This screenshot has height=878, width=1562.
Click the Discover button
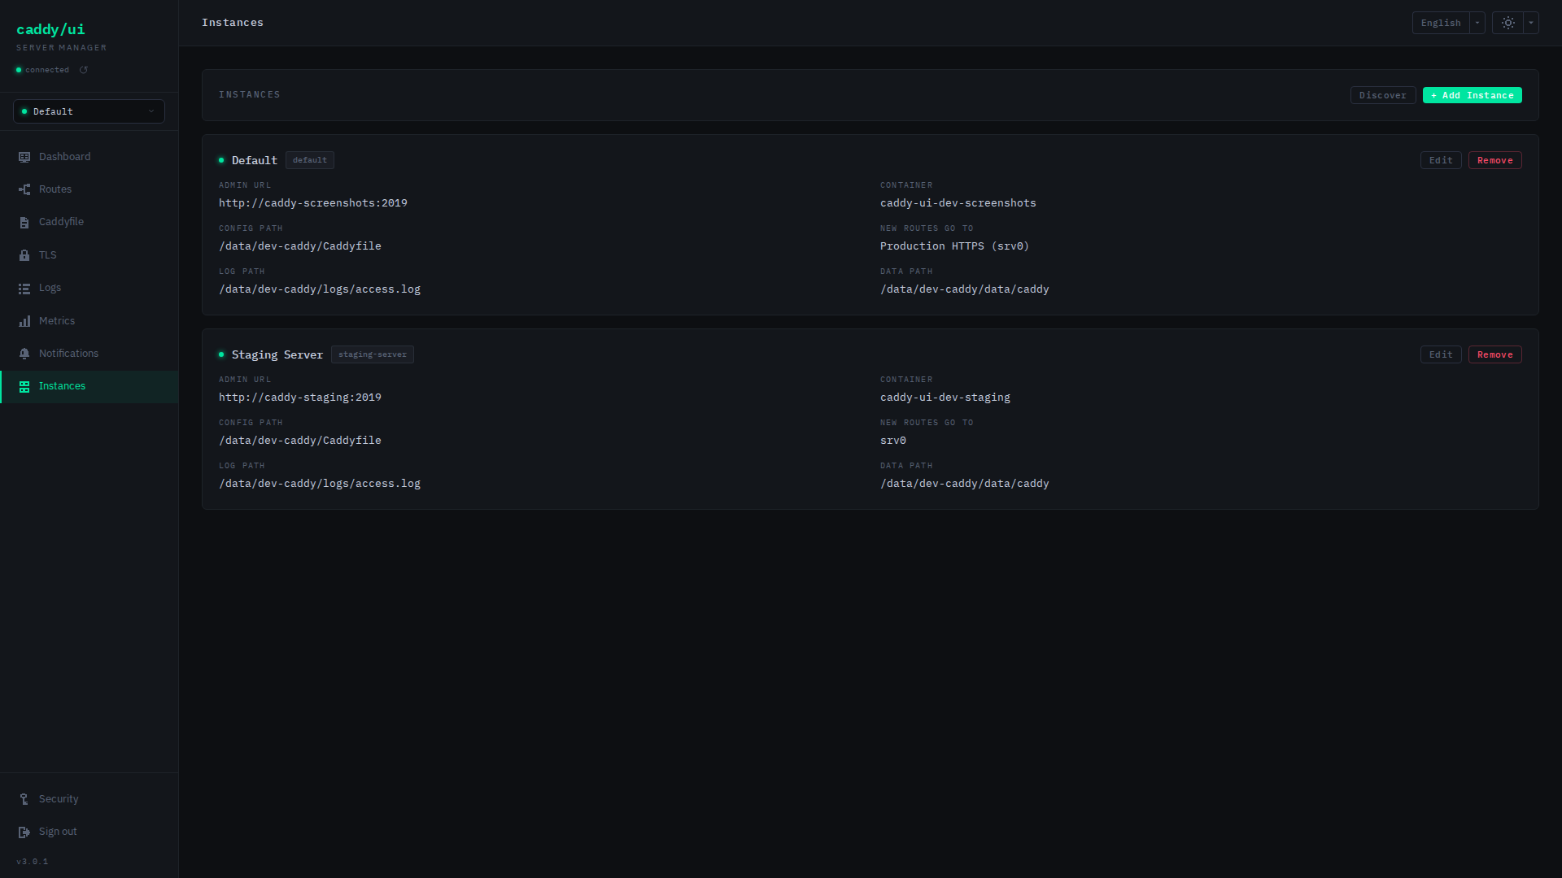point(1383,95)
